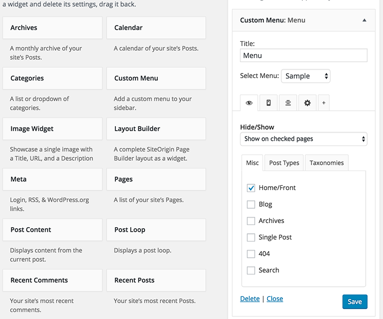Enable the Blog checkbox
The width and height of the screenshot is (383, 319).
[251, 204]
